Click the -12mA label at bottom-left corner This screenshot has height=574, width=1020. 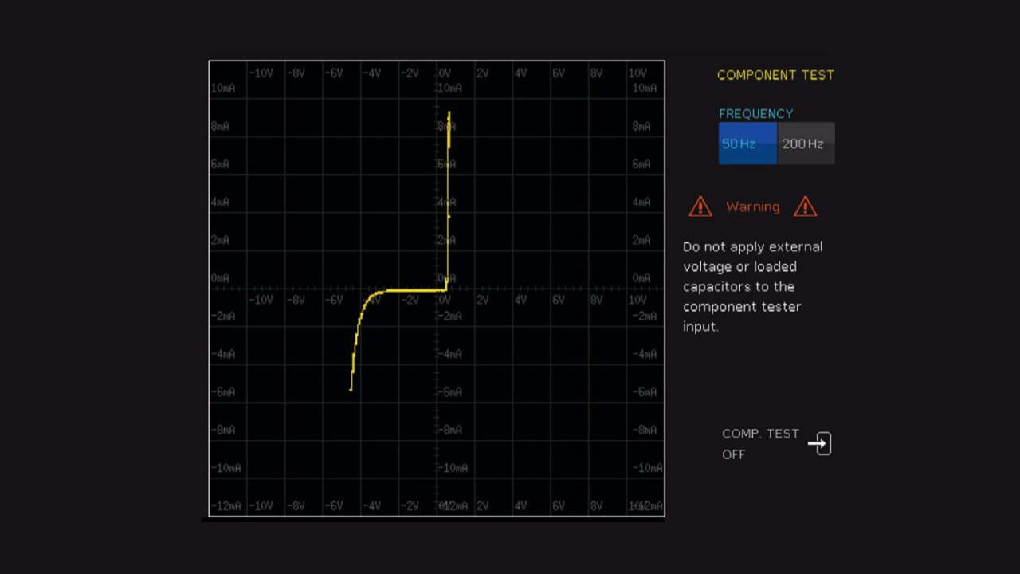click(x=226, y=506)
